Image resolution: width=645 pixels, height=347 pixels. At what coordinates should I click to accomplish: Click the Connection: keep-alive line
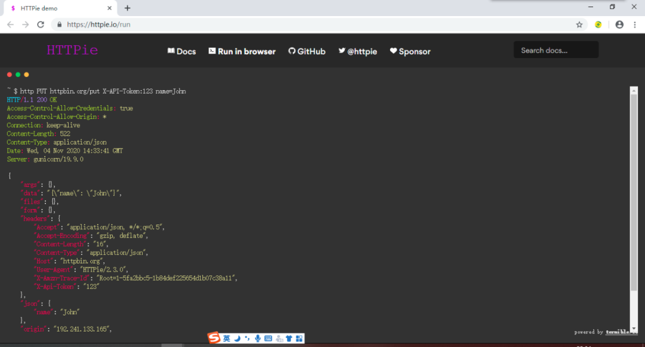pos(44,125)
